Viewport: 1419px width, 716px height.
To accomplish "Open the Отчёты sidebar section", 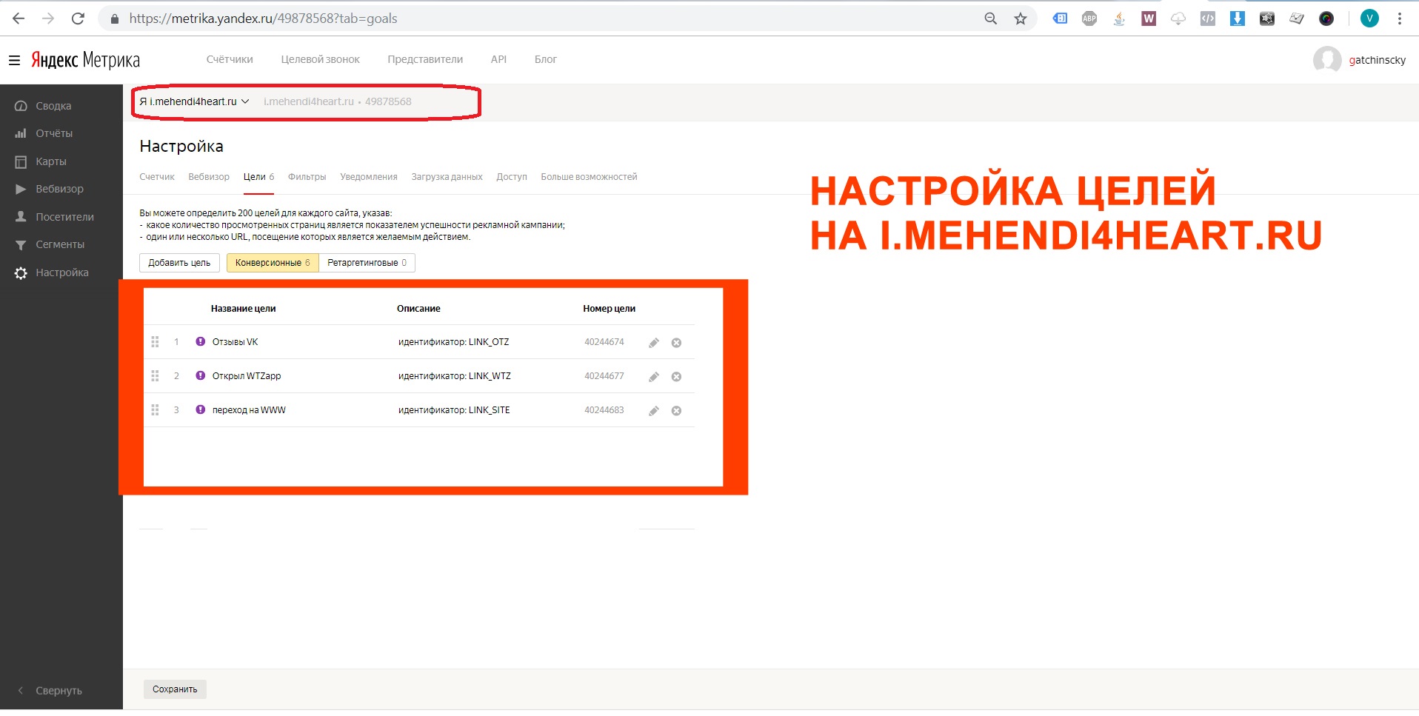I will (x=54, y=133).
